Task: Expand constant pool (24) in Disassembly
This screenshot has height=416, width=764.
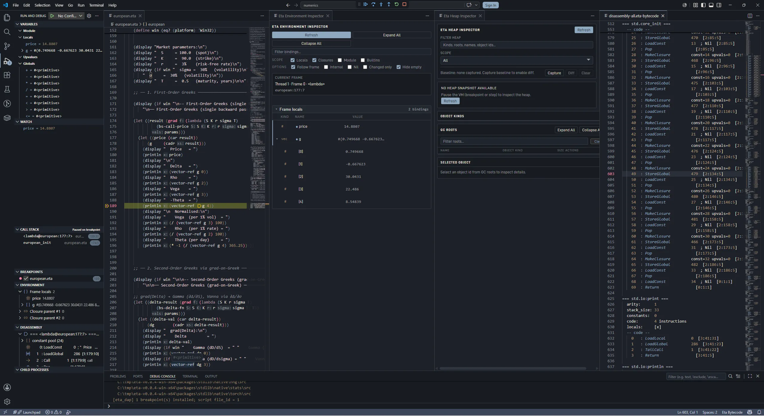Action: (x=22, y=340)
